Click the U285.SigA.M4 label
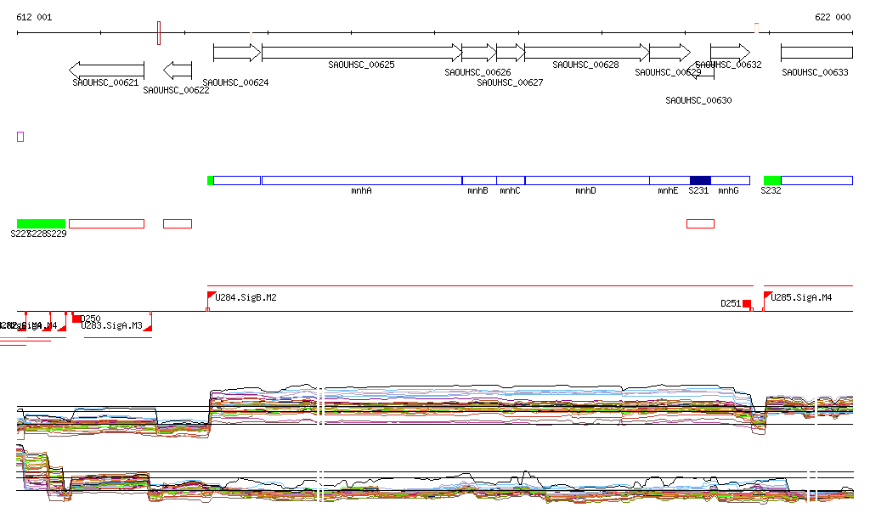Screen dimensions: 870x519 [x=801, y=297]
